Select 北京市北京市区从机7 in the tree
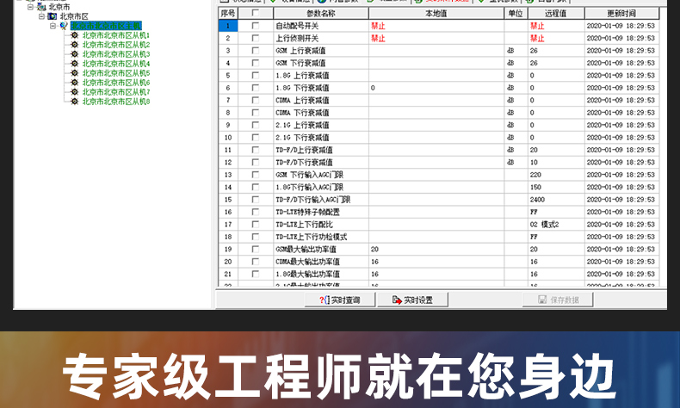This screenshot has height=408, width=680. tap(115, 92)
